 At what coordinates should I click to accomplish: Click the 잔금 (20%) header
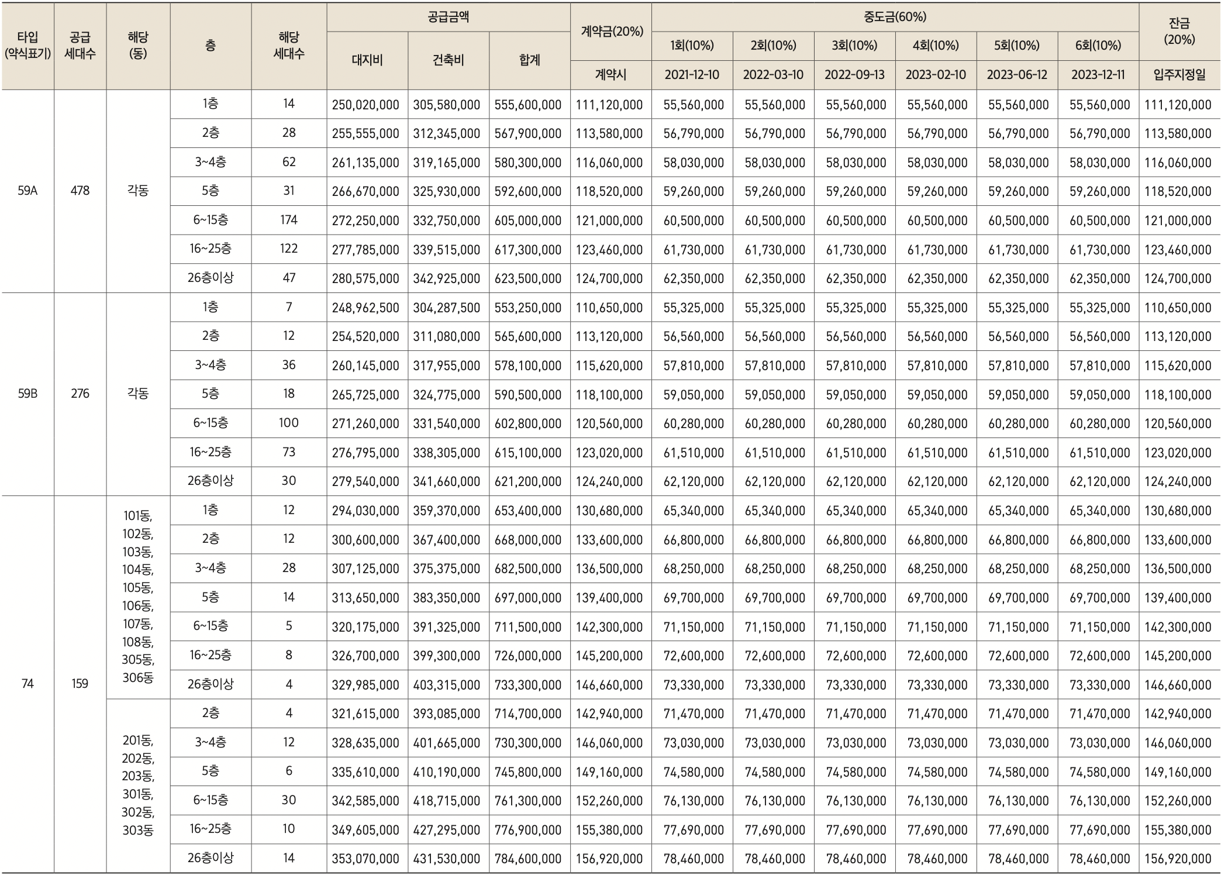coord(1179,32)
